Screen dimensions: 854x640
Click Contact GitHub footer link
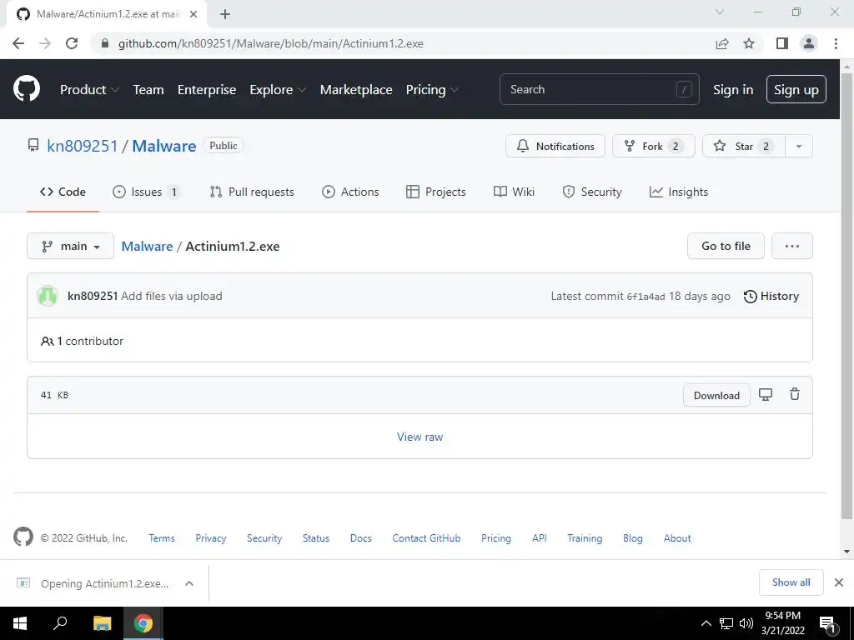(426, 537)
